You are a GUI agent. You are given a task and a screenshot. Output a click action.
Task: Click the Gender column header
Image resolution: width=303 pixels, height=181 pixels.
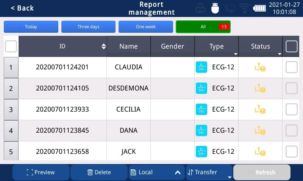[173, 46]
